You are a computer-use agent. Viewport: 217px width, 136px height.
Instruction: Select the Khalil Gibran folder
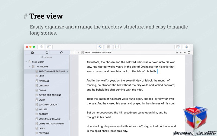[x=38, y=62]
